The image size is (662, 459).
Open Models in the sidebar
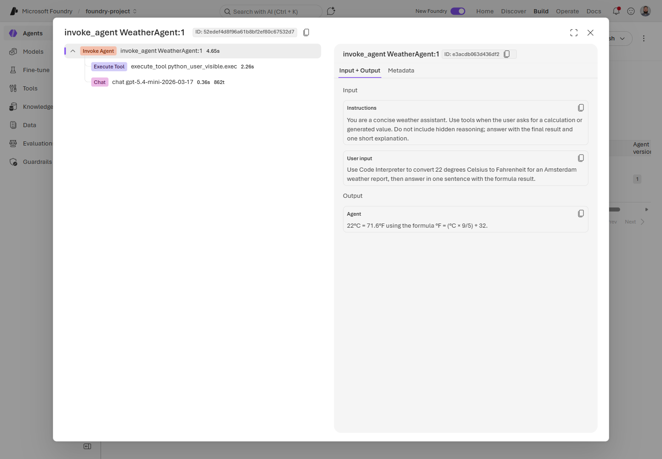(x=29, y=52)
